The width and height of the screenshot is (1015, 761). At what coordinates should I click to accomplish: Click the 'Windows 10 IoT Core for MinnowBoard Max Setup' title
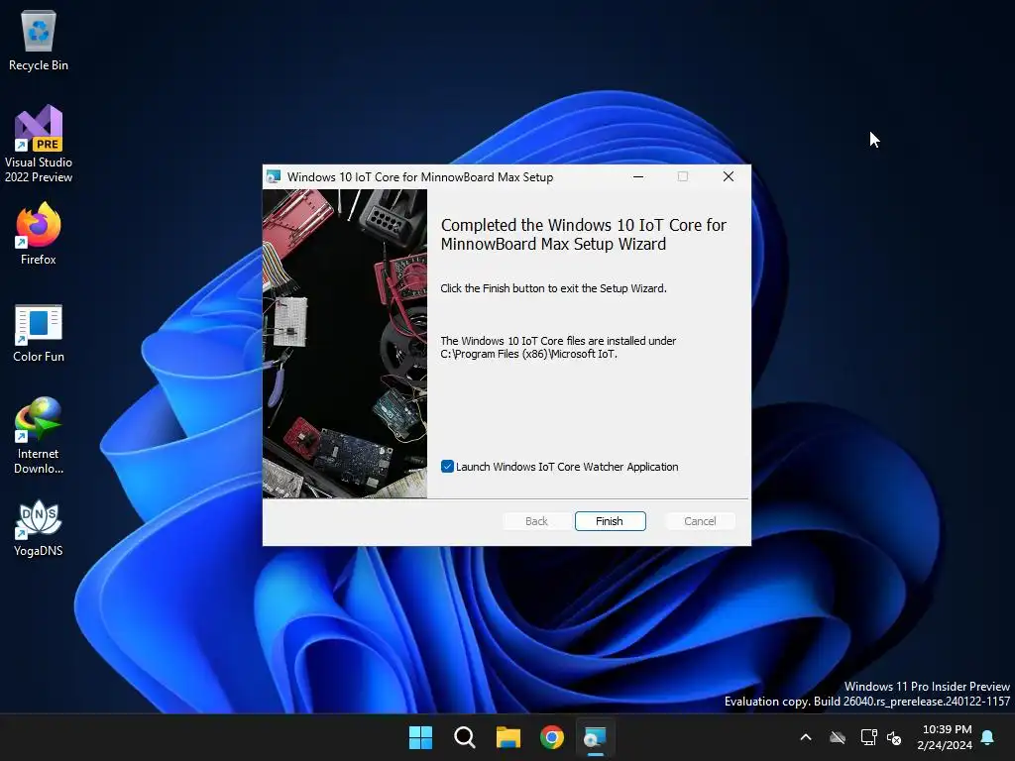pyautogui.click(x=420, y=176)
